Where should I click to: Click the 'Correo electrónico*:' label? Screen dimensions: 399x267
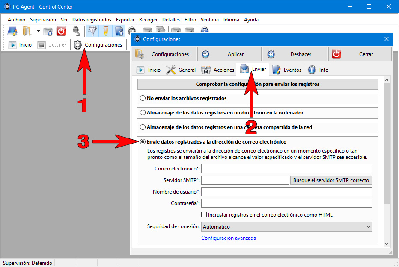click(x=177, y=169)
